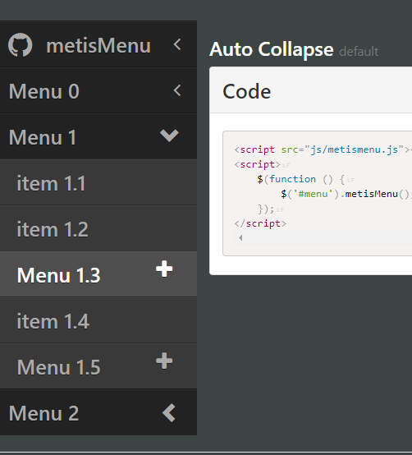Click the GitHub octocat icon

pos(21,45)
